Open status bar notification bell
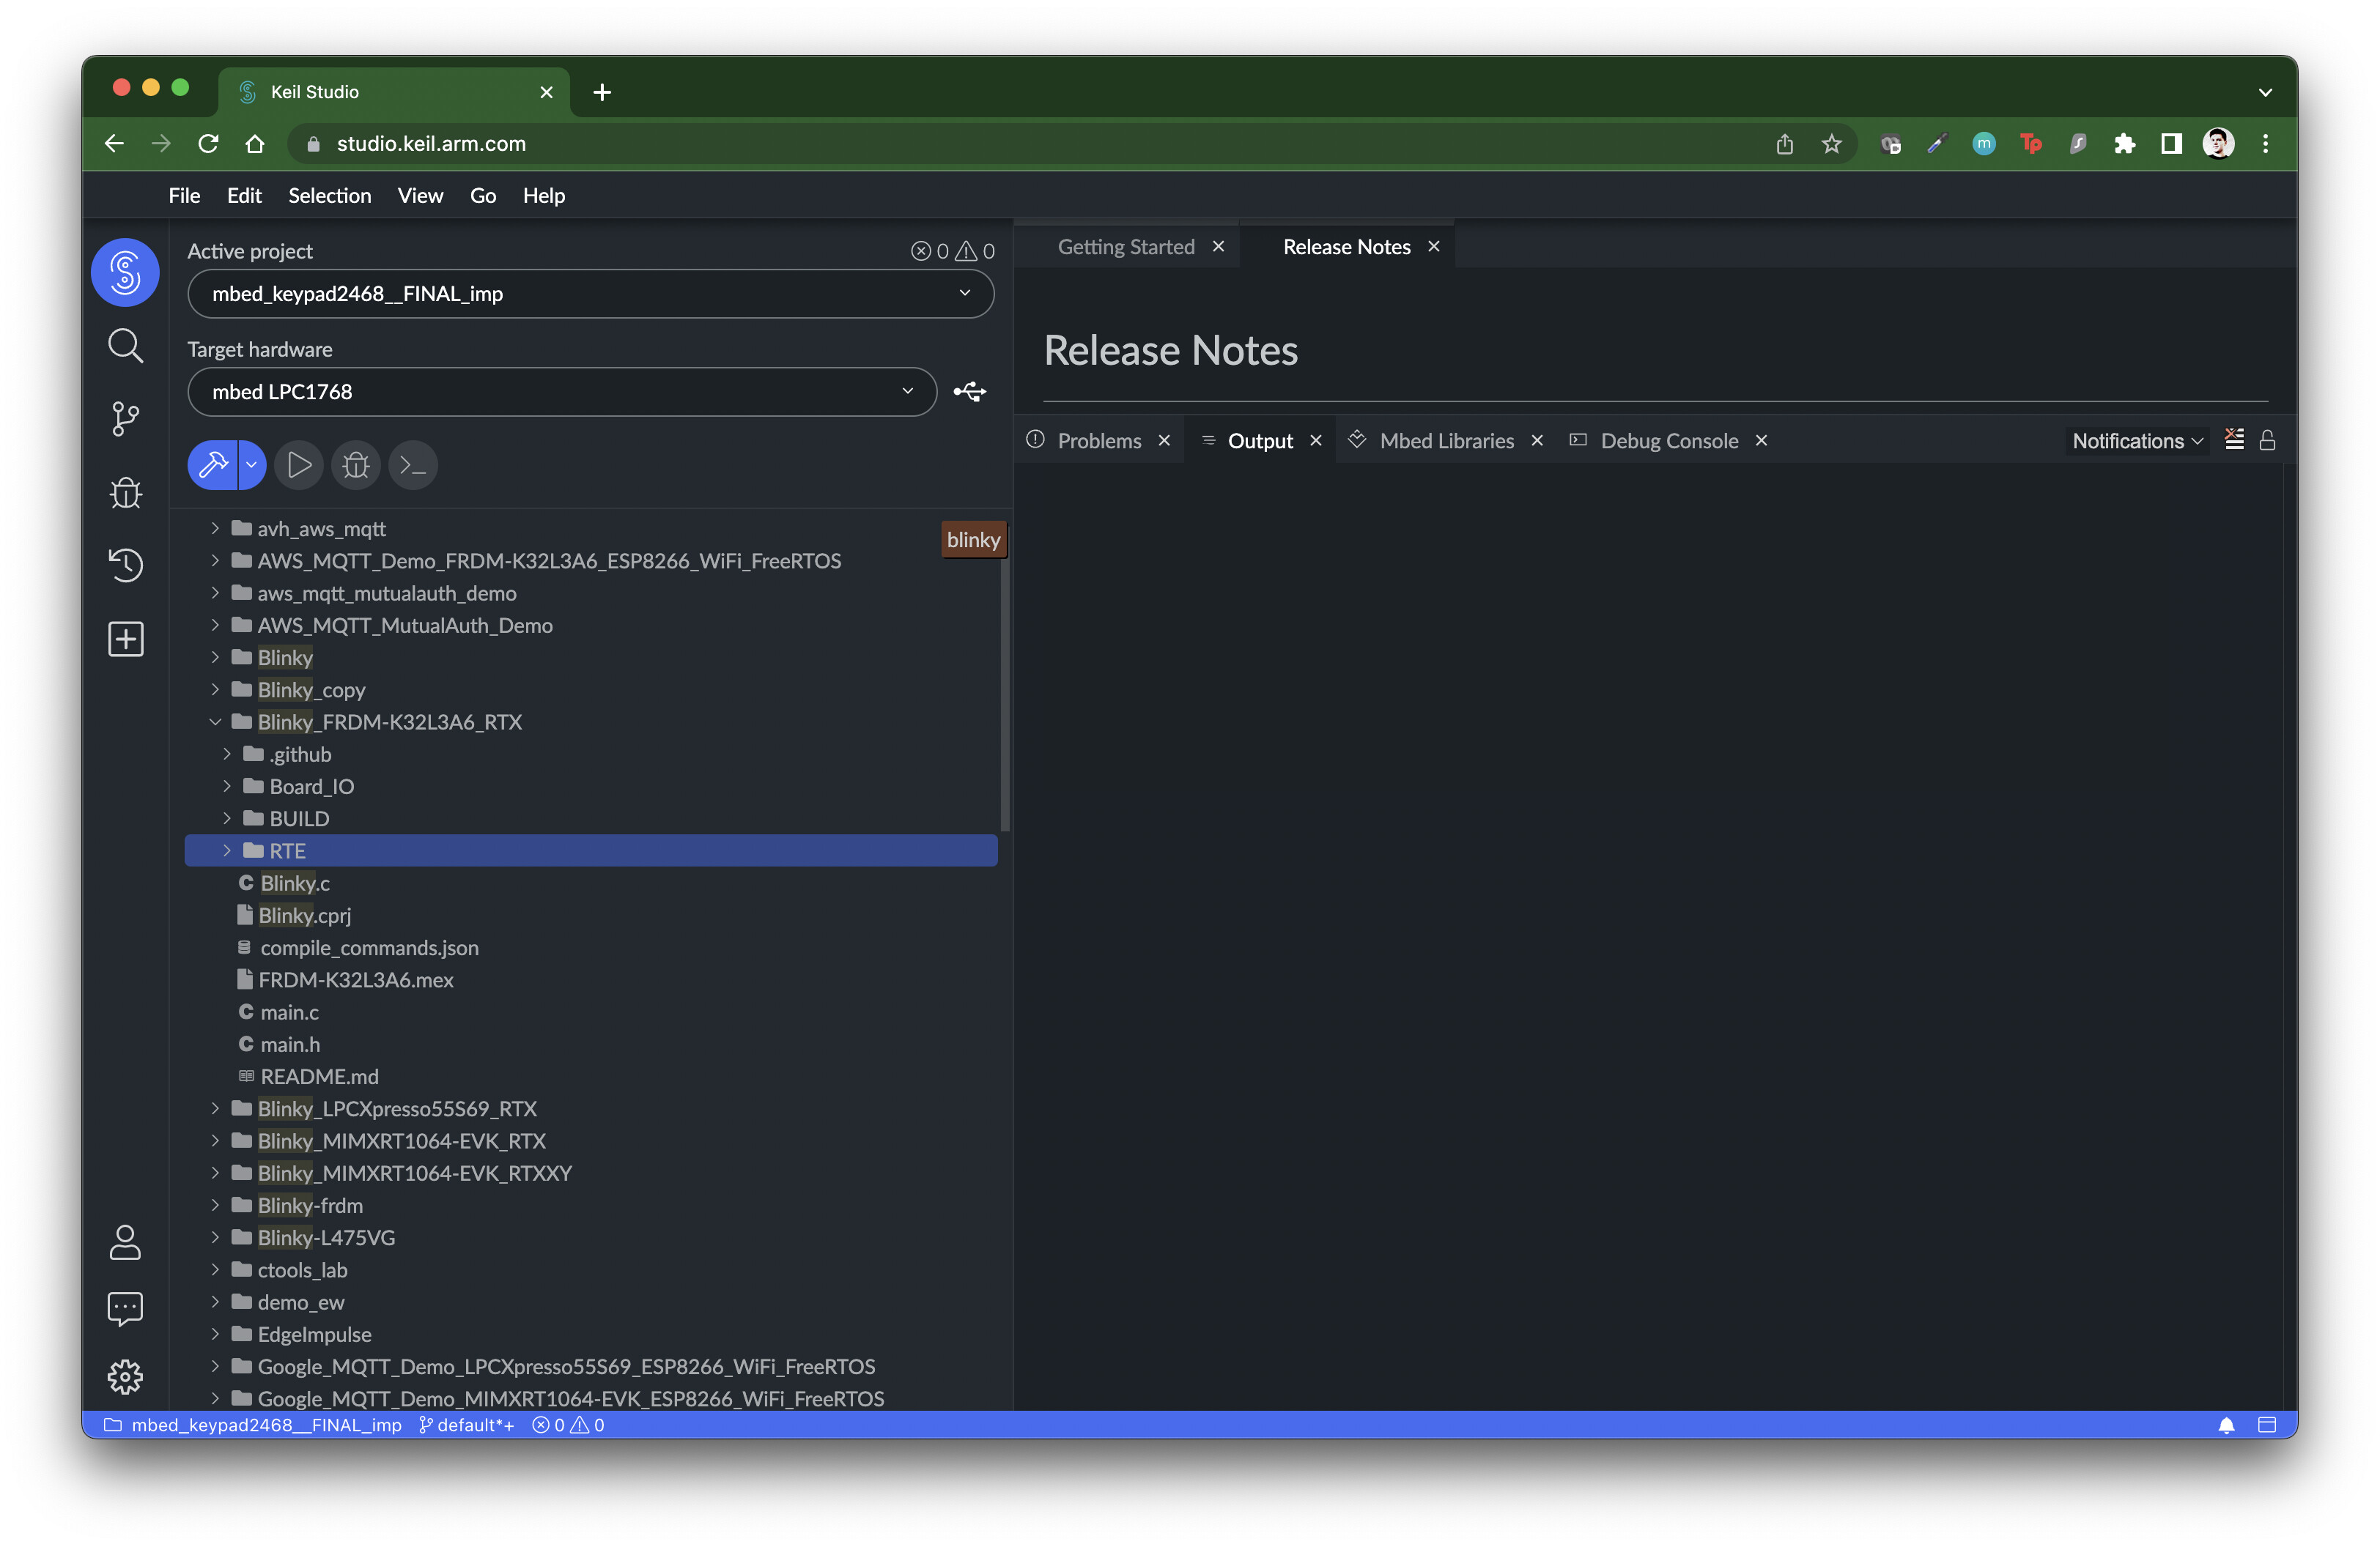This screenshot has height=1547, width=2380. 2226,1425
